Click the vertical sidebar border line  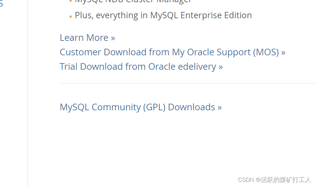click(x=28, y=94)
